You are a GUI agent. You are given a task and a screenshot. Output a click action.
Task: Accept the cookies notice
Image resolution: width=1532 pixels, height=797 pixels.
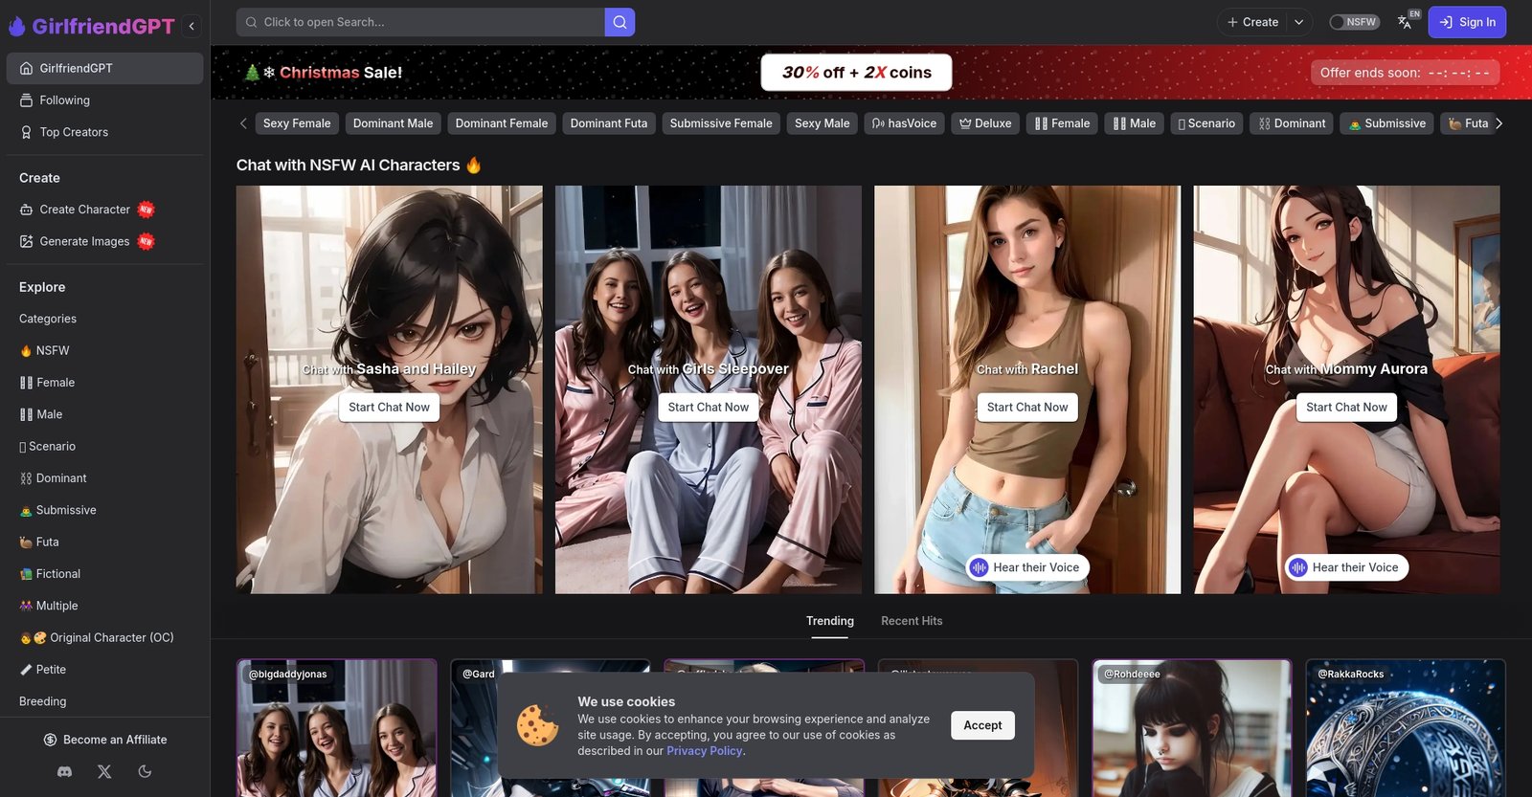point(982,725)
